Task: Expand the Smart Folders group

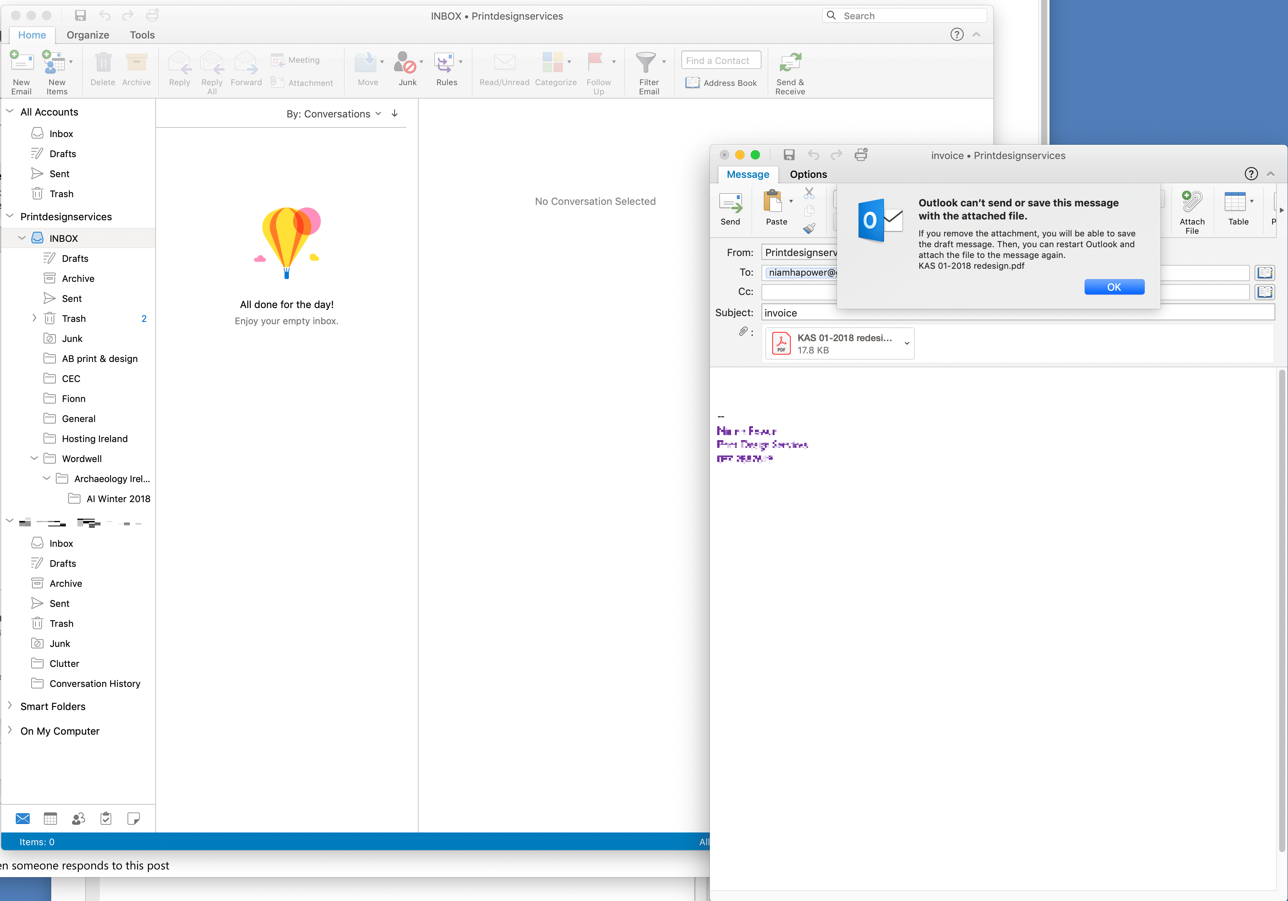Action: point(10,705)
